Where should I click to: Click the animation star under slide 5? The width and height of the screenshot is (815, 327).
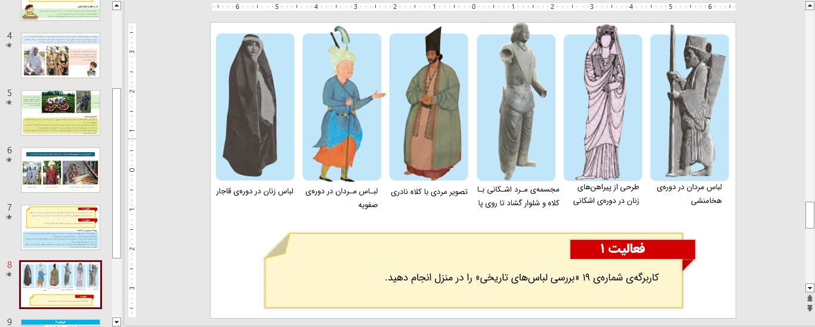(9, 103)
